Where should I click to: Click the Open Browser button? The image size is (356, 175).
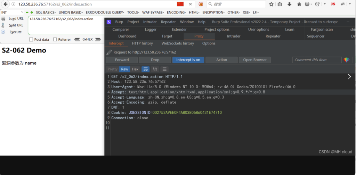pos(255,60)
